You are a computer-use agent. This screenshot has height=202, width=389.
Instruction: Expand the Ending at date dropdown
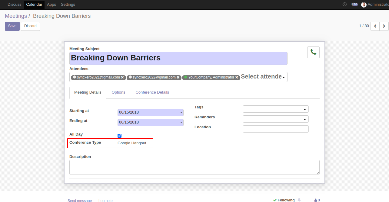coord(181,123)
